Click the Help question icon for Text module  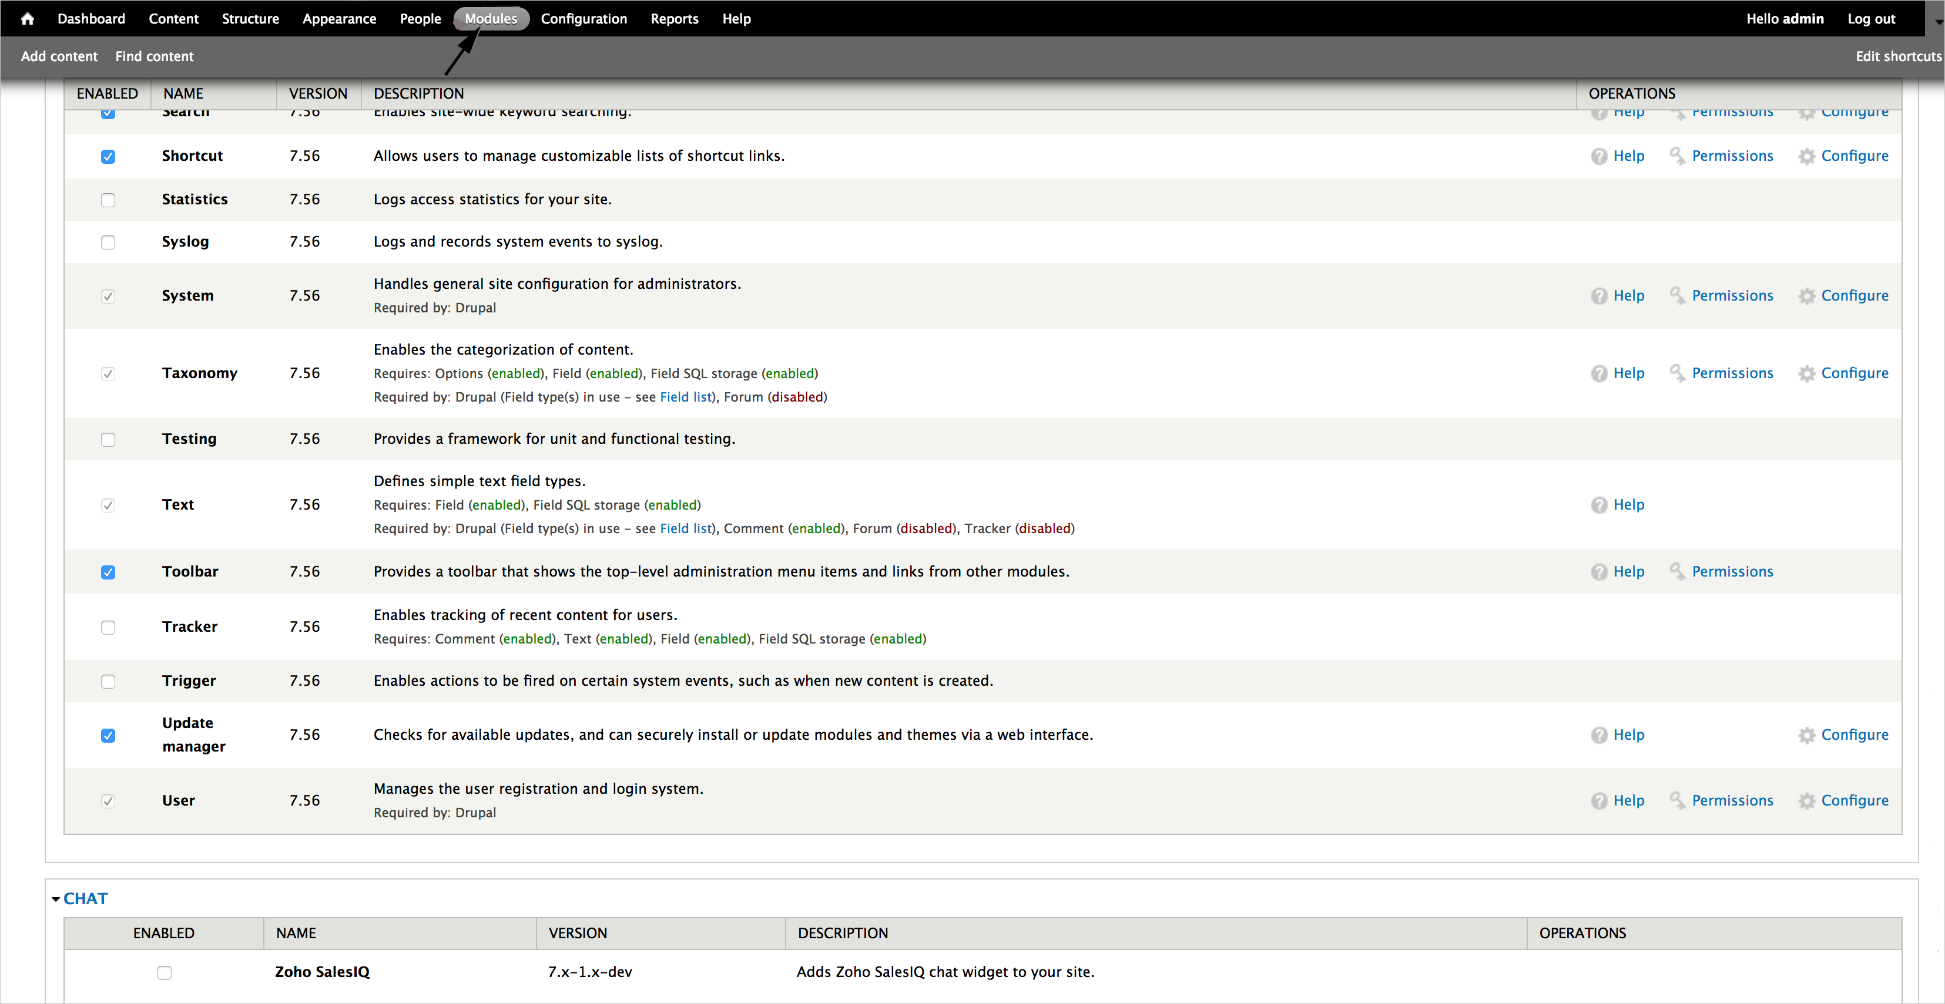(1598, 504)
